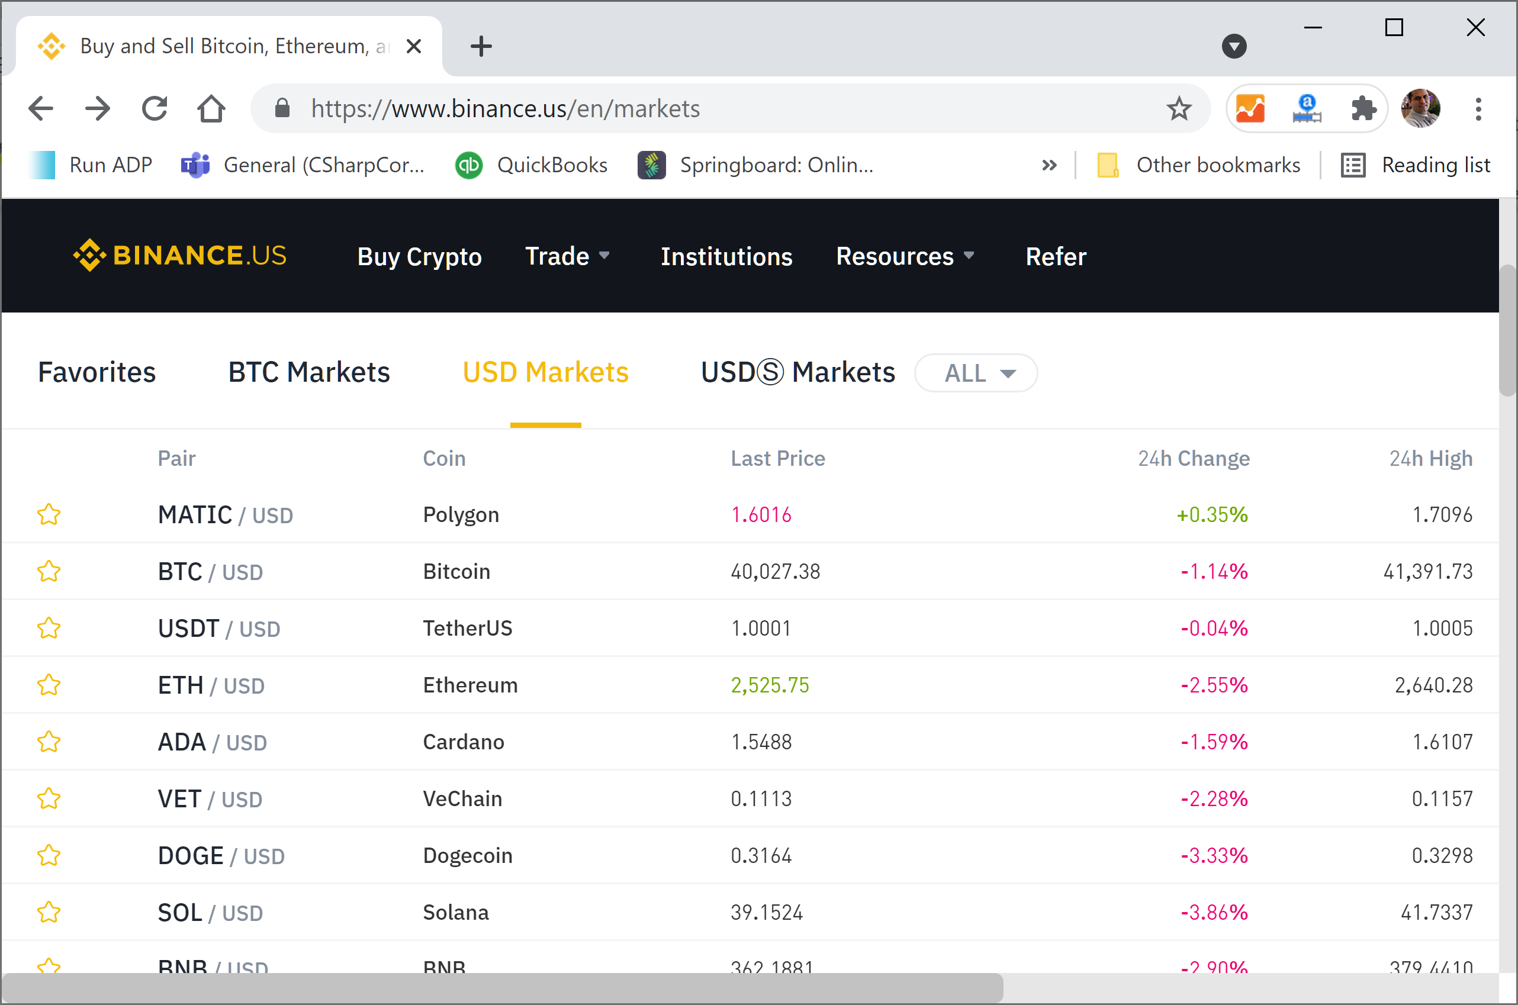The height and width of the screenshot is (1005, 1518).
Task: Click the horizontal scrollbar at bottom
Action: click(x=502, y=988)
